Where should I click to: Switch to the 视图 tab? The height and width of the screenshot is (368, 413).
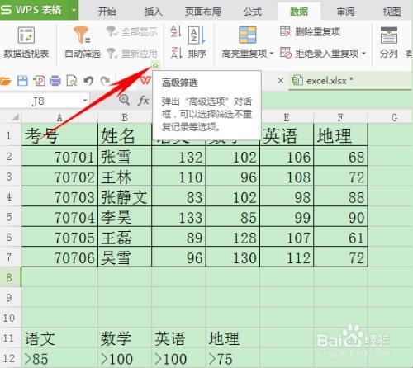pyautogui.click(x=392, y=12)
